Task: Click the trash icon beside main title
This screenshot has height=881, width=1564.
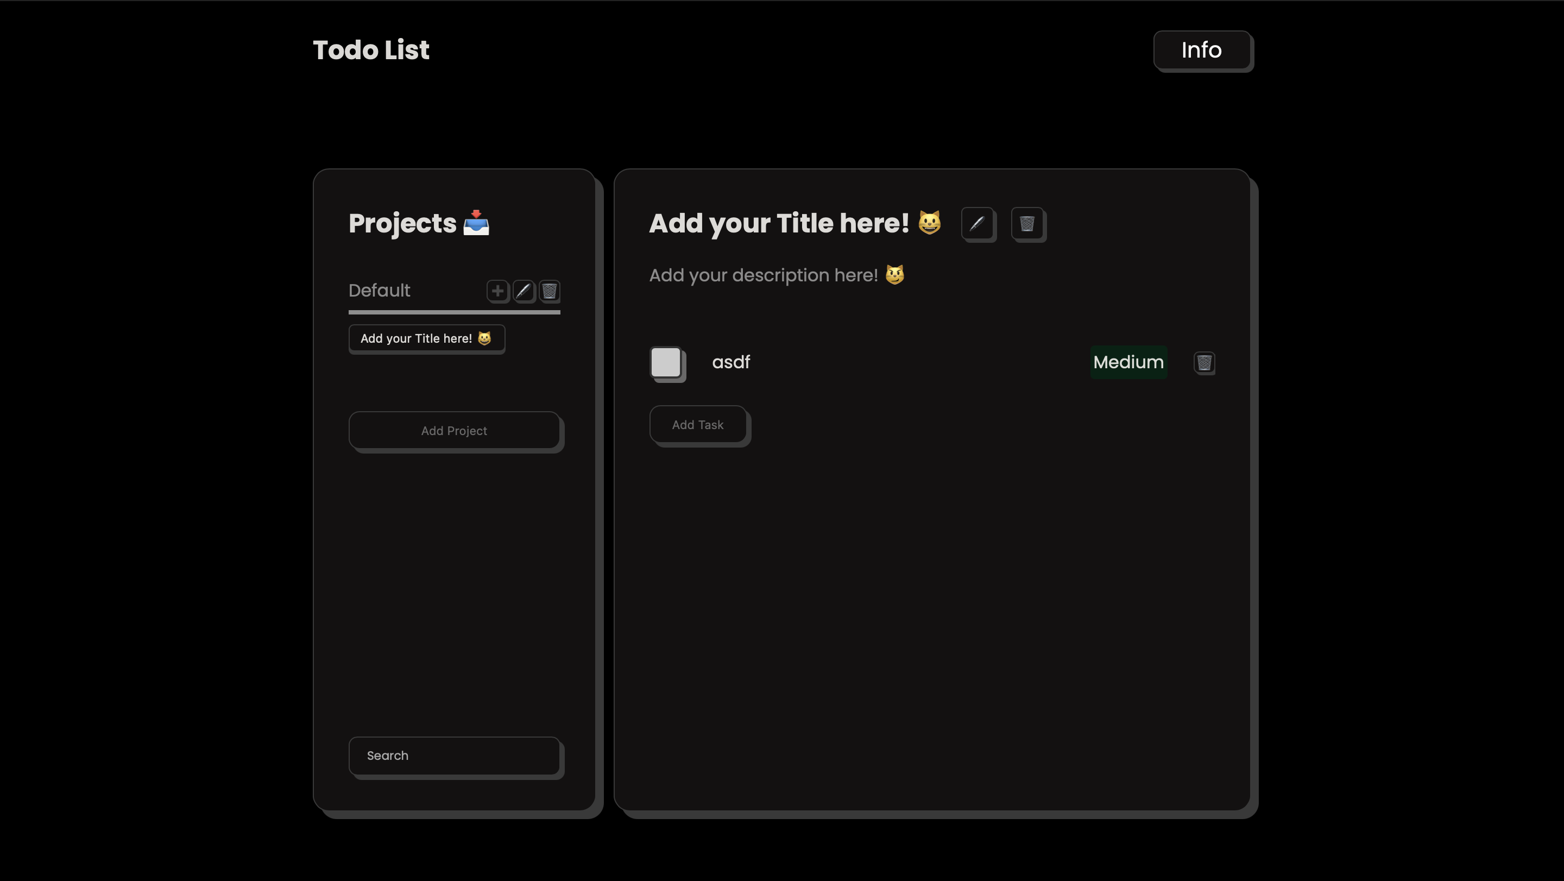Action: coord(1027,223)
